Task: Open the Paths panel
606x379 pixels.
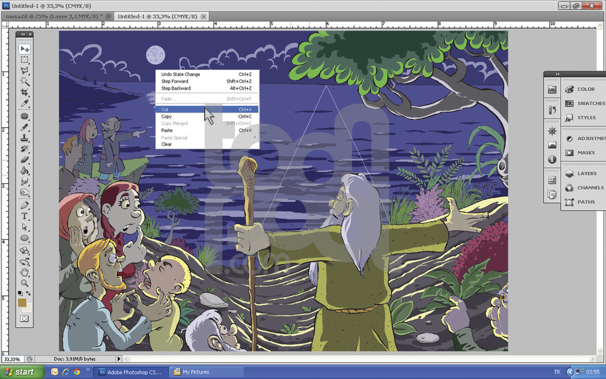Action: pyautogui.click(x=584, y=202)
